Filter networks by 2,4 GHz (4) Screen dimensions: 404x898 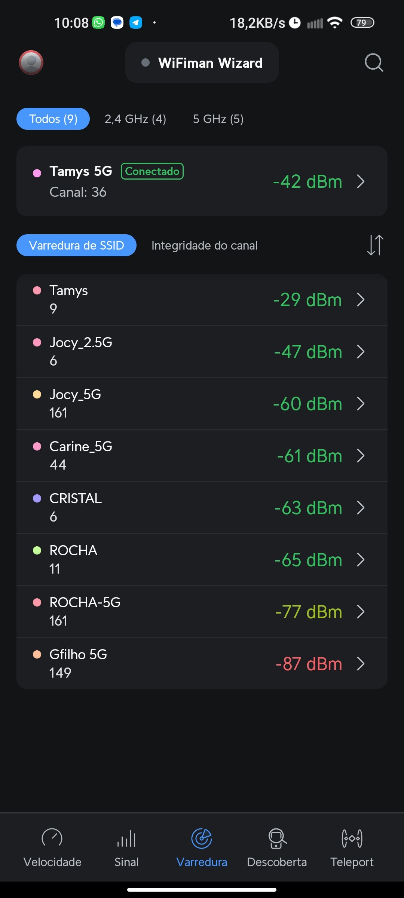(135, 119)
